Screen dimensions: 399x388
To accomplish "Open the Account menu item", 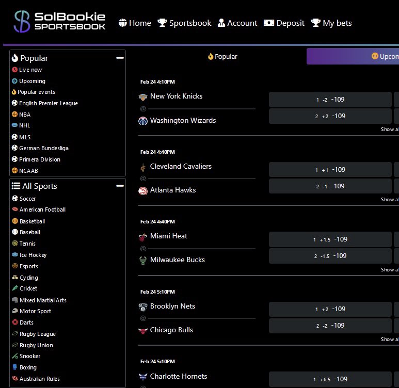I will [x=237, y=23].
